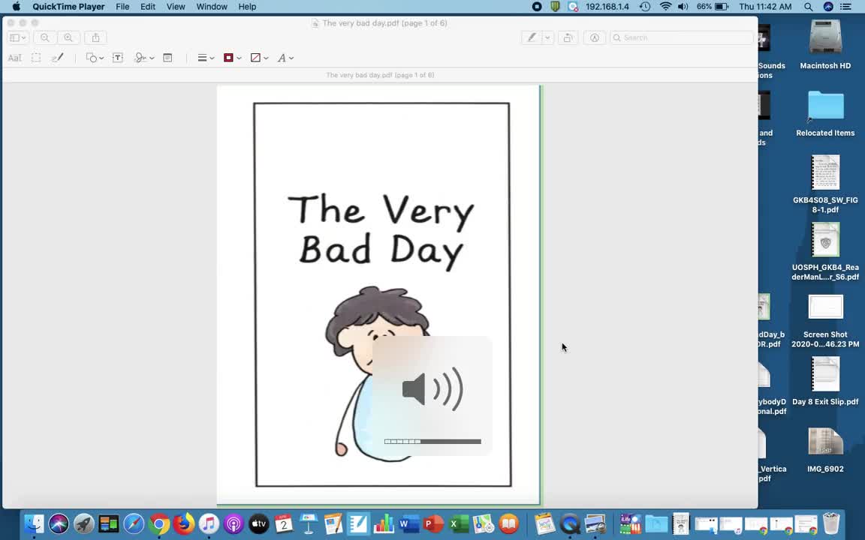865x540 pixels.
Task: Click the battery 66% indicator
Action: coord(712,7)
